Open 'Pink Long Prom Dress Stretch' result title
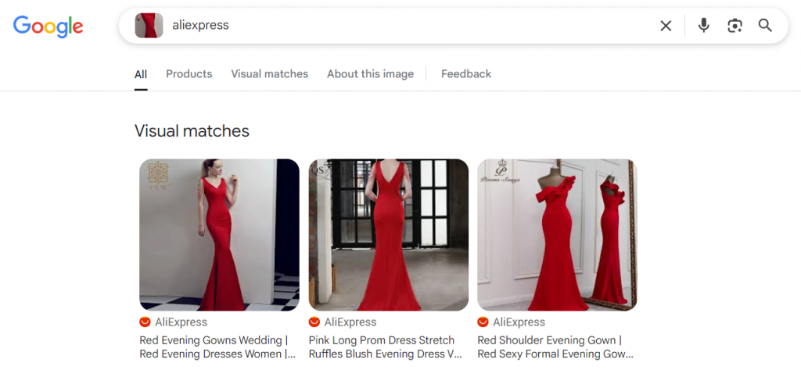801x370 pixels. (385, 347)
